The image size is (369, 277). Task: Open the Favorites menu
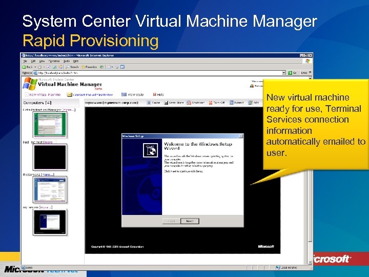[54, 61]
